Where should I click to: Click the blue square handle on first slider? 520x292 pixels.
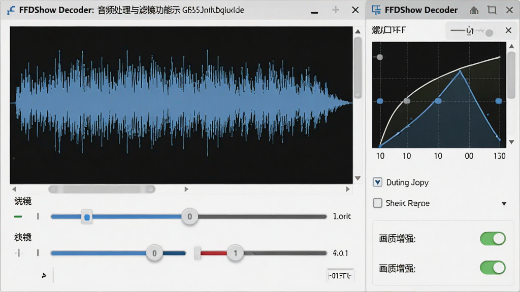87,217
